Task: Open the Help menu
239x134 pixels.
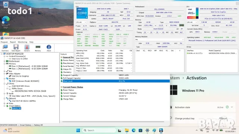Action: (31, 42)
